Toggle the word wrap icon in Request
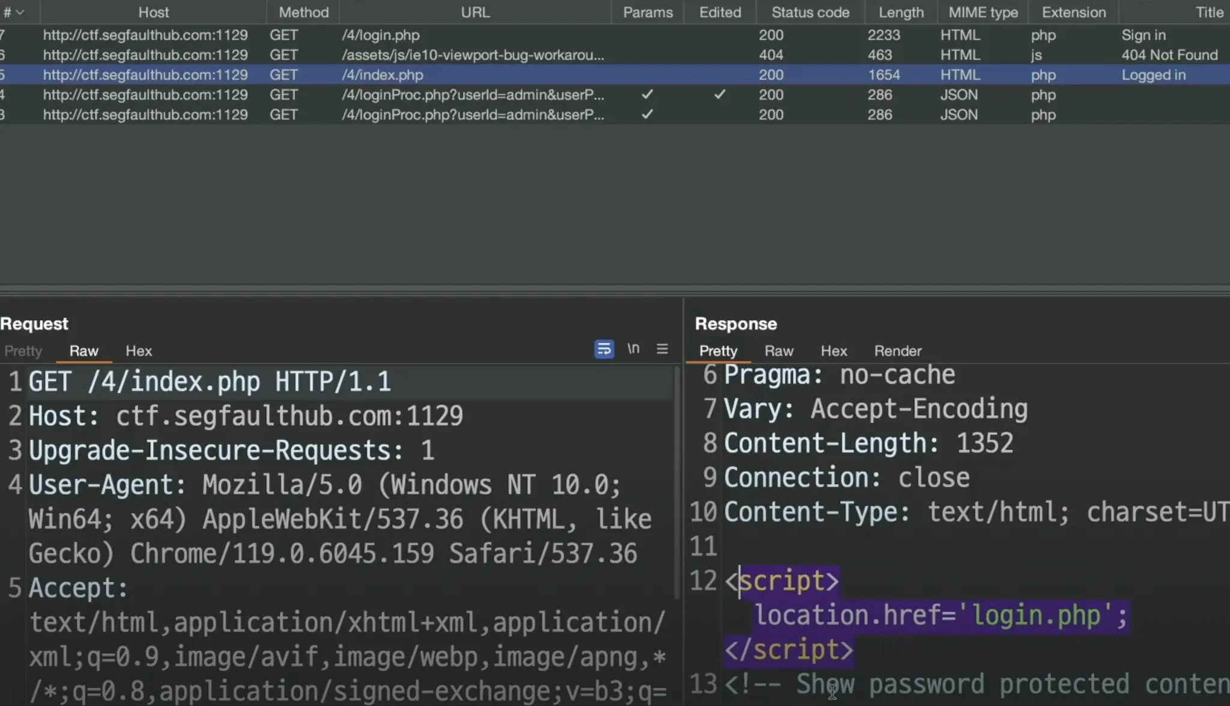 (604, 349)
